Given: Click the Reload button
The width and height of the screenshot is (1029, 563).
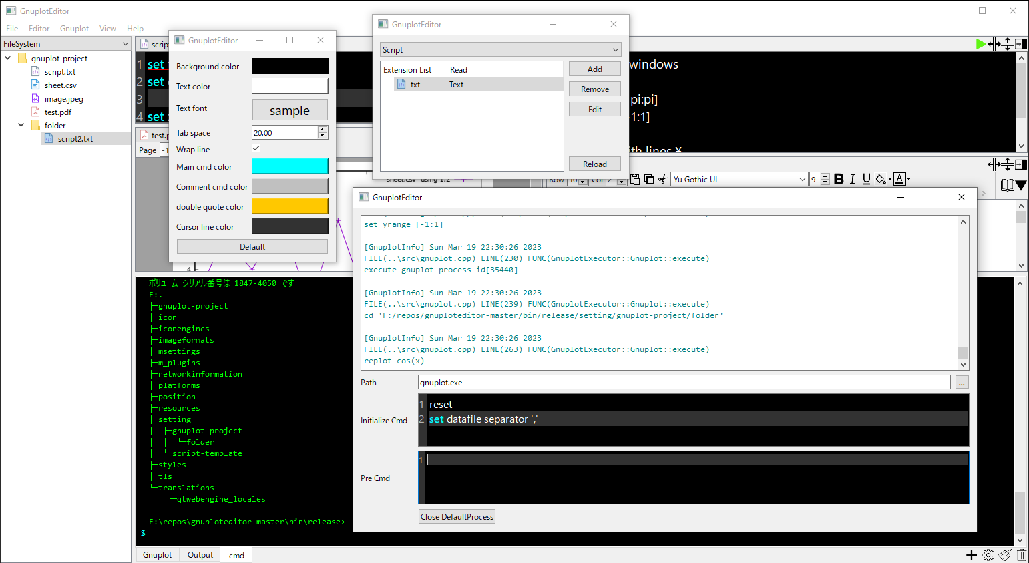Looking at the screenshot, I should (x=595, y=164).
